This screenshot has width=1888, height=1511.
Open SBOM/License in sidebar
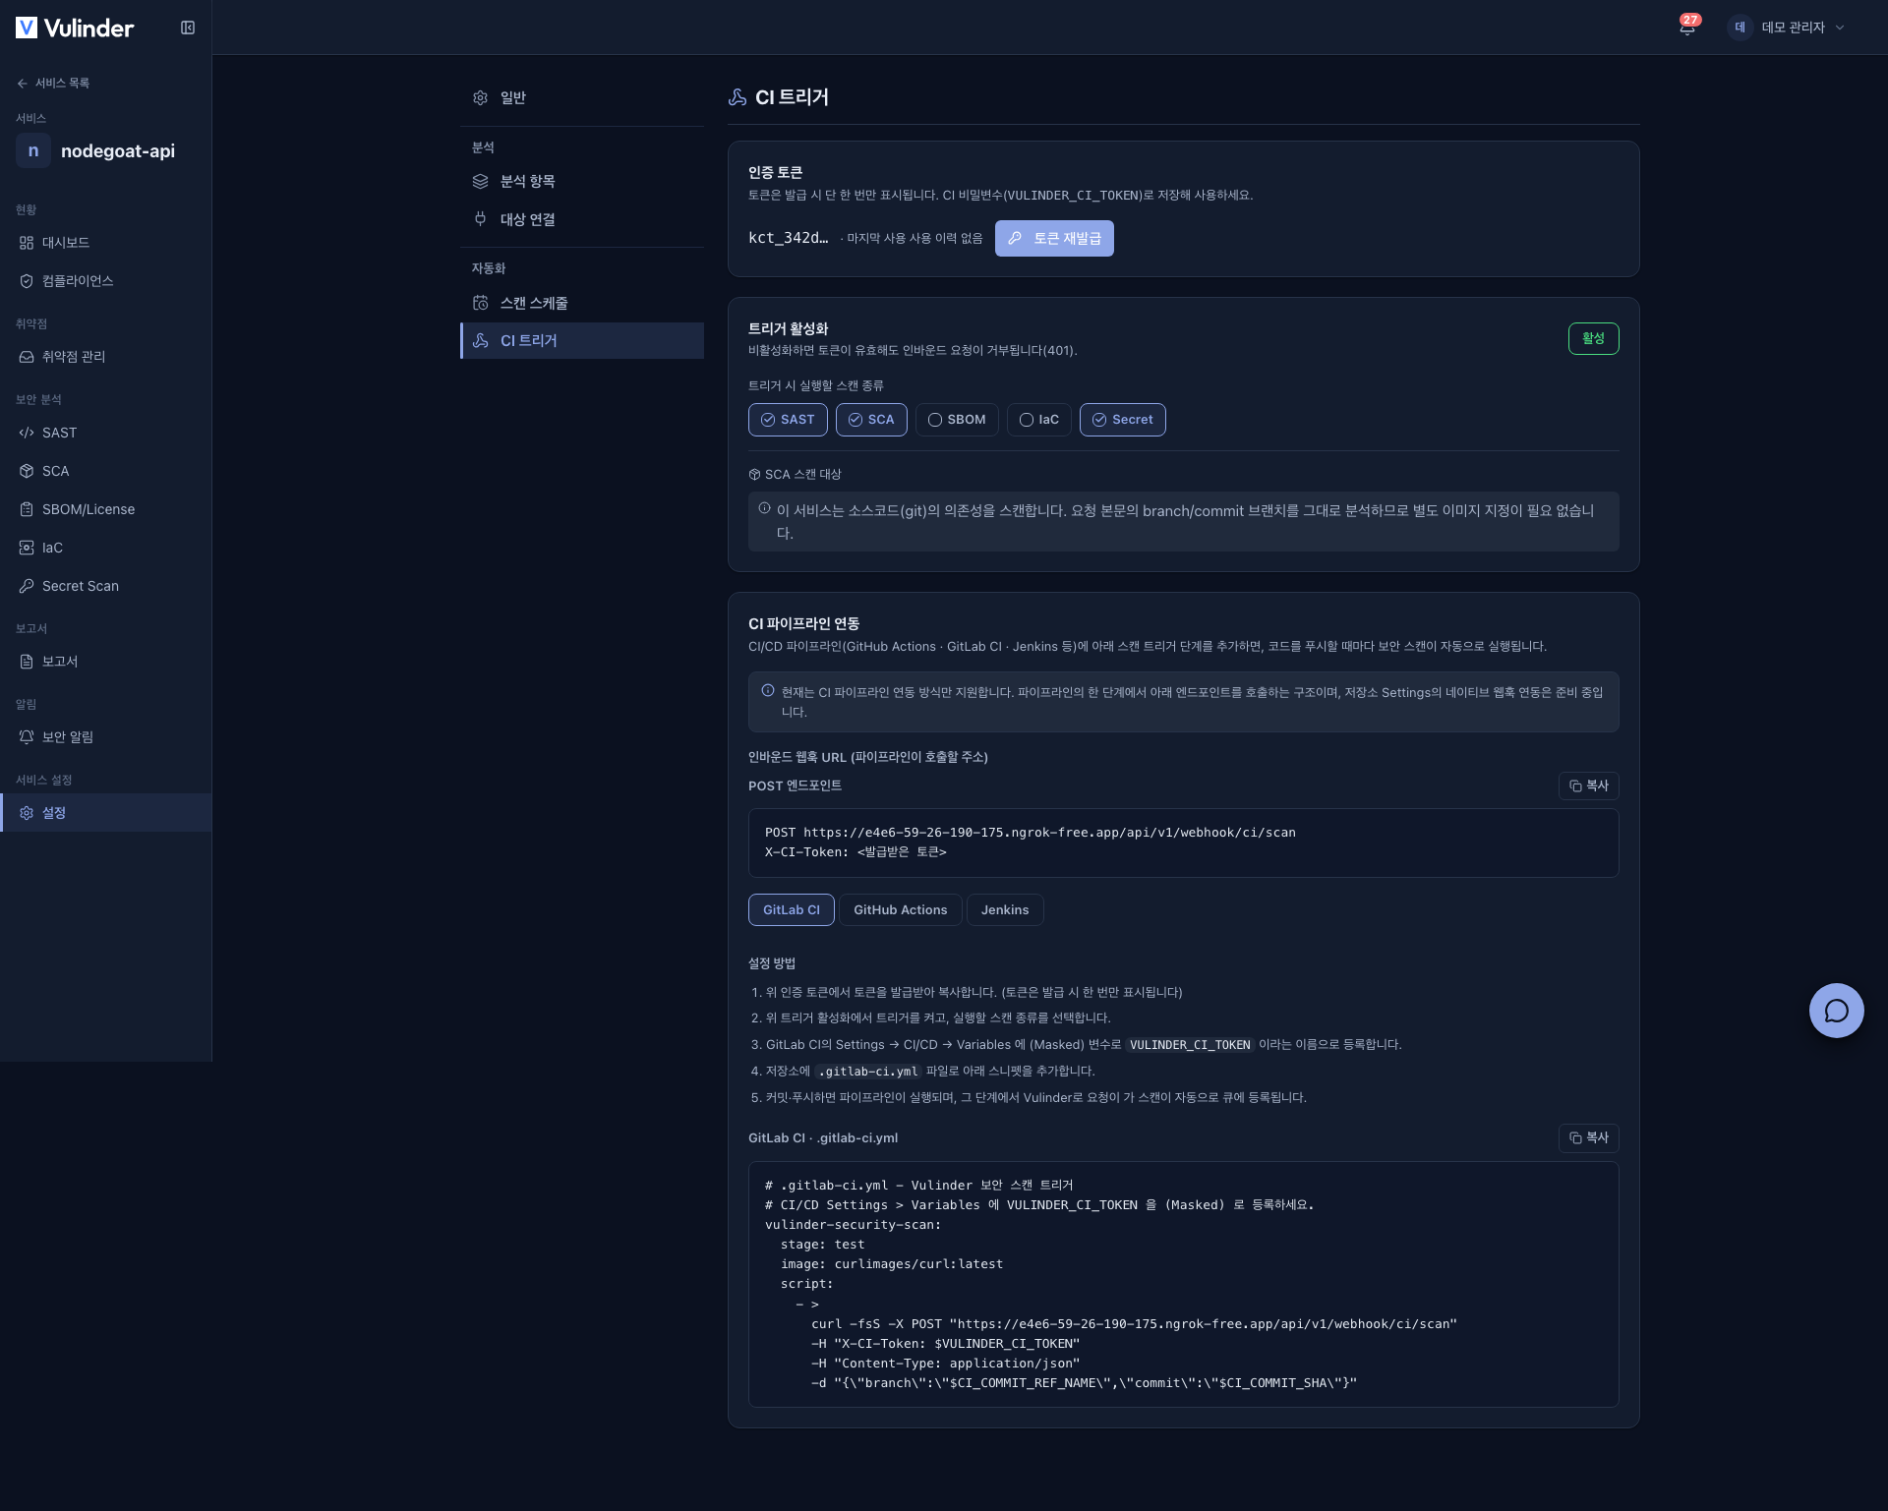(x=106, y=509)
